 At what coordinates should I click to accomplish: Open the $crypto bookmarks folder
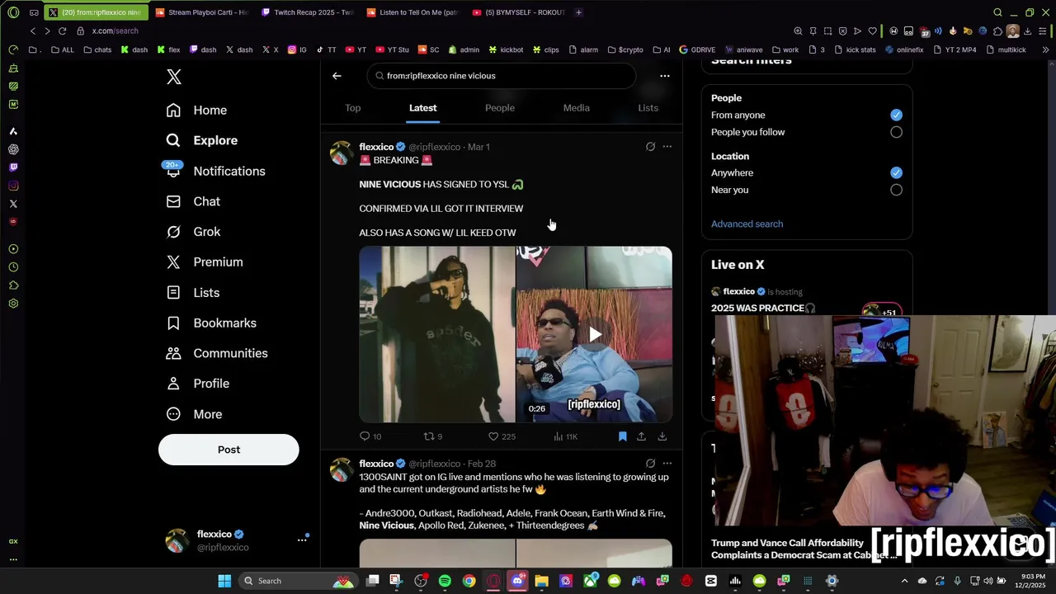coord(625,49)
